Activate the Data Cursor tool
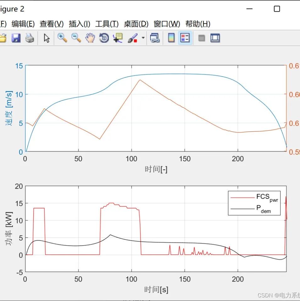The height and width of the screenshot is (301, 300). (118, 38)
